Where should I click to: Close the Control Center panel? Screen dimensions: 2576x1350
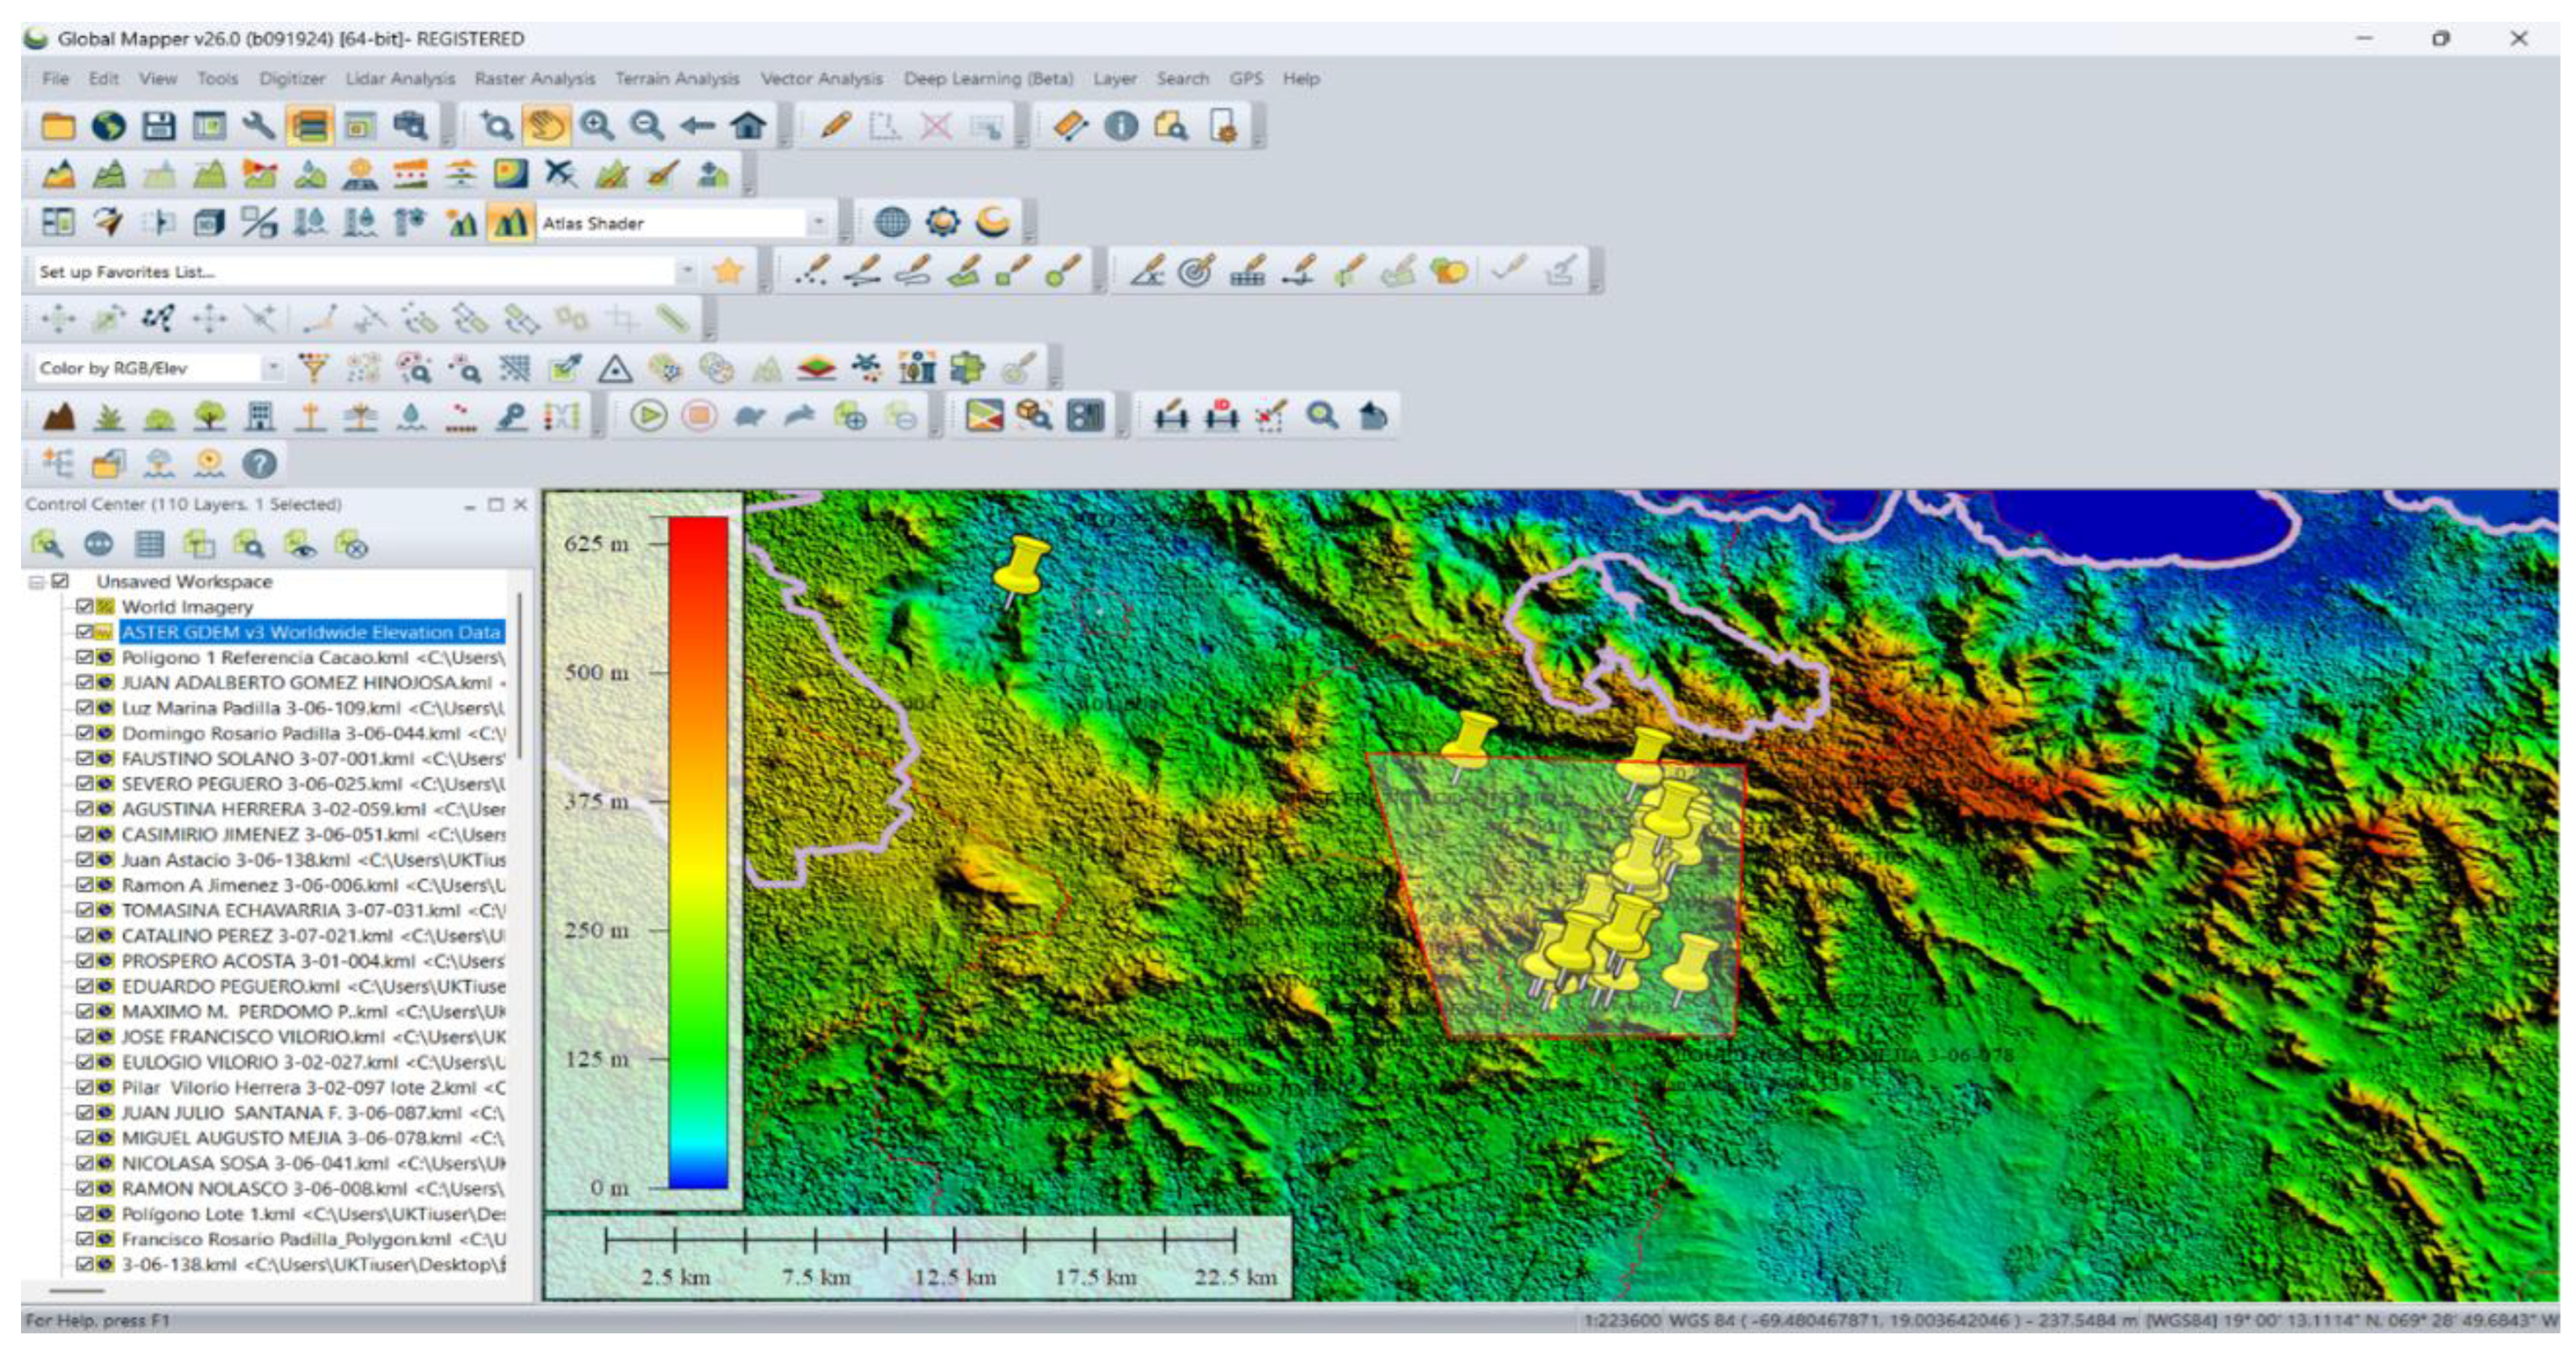tap(520, 505)
